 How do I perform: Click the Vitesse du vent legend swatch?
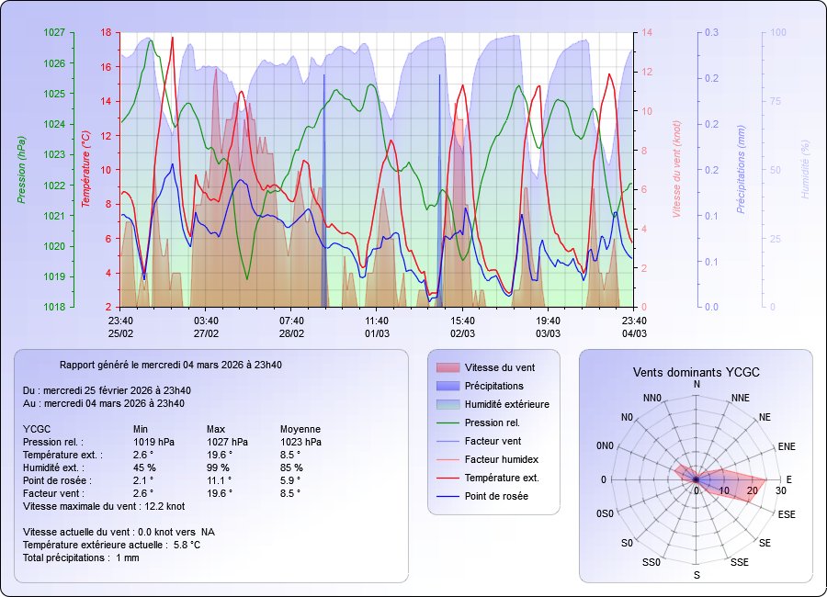(447, 367)
